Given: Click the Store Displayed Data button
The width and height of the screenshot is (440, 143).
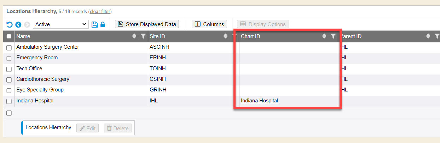Looking at the screenshot, I should (x=147, y=24).
